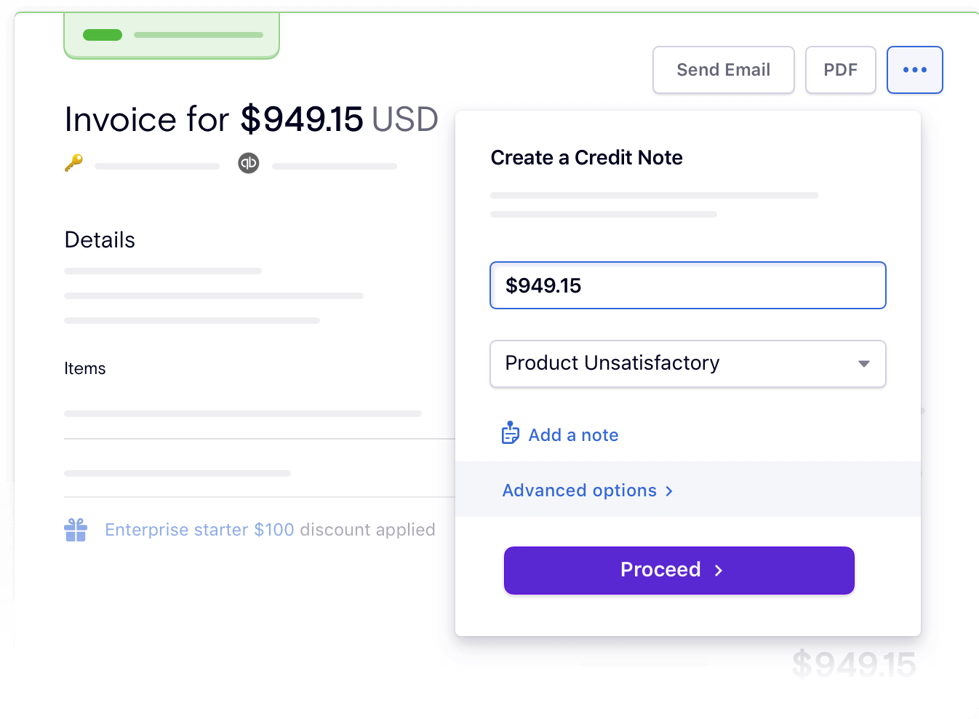979x719 pixels.
Task: Toggle the green switch in the top card
Action: tap(103, 34)
